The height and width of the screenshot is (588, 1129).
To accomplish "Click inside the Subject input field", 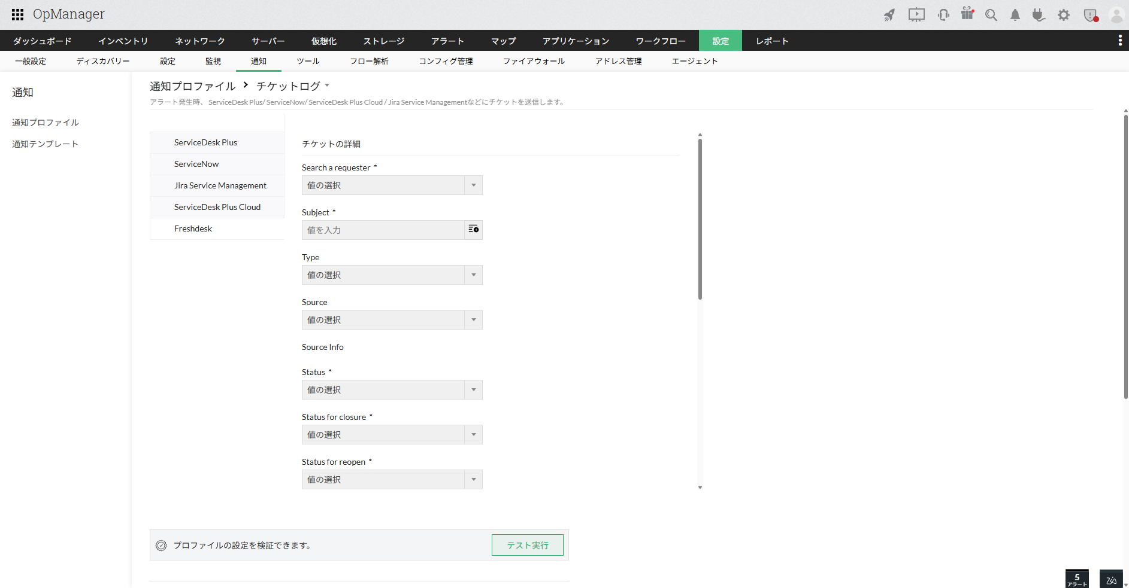I will point(383,230).
